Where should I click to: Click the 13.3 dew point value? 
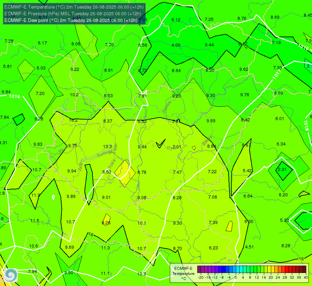107,146
